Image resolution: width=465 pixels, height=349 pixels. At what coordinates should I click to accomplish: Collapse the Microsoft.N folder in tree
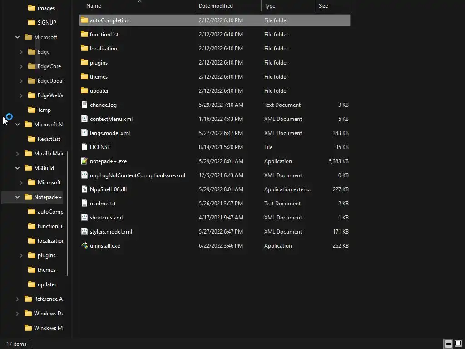pyautogui.click(x=18, y=125)
